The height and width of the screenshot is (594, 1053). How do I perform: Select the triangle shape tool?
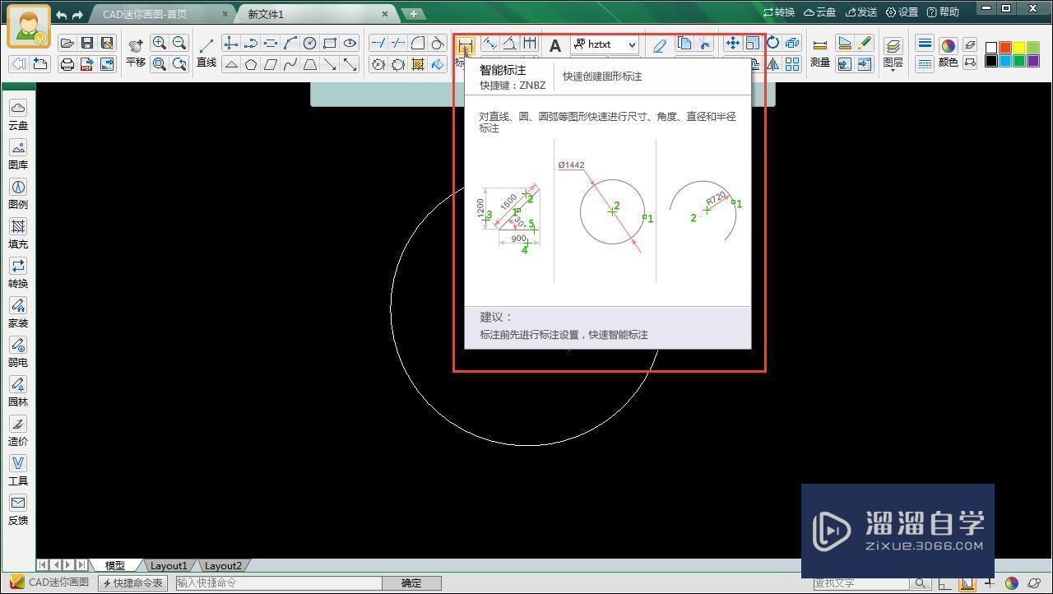[231, 64]
